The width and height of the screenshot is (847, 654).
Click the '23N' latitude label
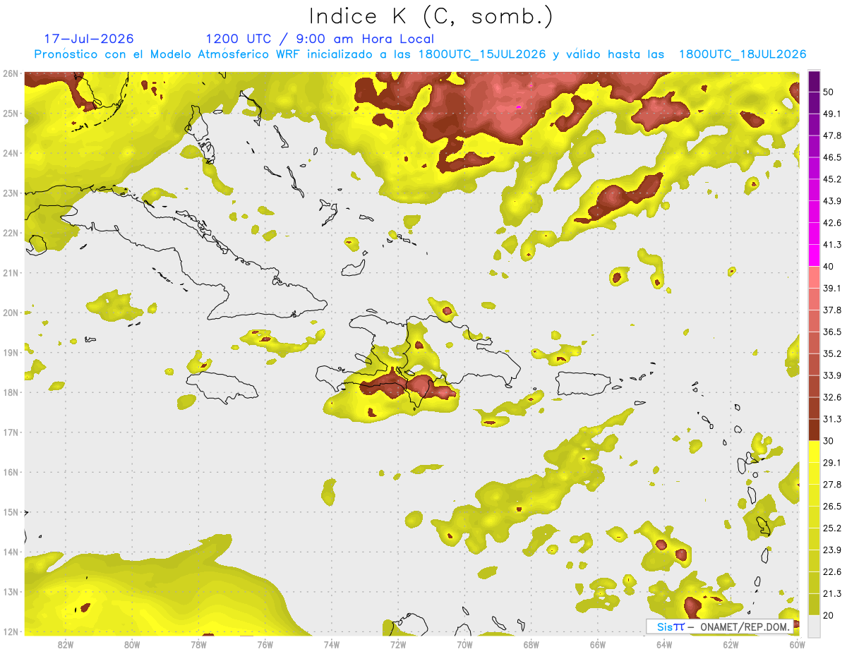click(x=10, y=193)
